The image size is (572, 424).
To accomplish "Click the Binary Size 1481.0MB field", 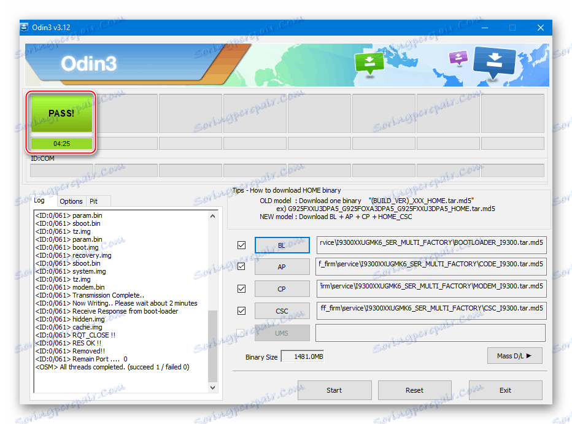I will pyautogui.click(x=302, y=357).
